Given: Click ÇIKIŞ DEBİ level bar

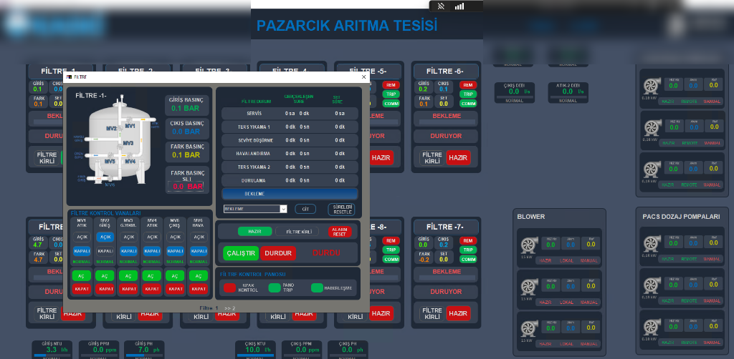Looking at the screenshot, I should point(515,97).
